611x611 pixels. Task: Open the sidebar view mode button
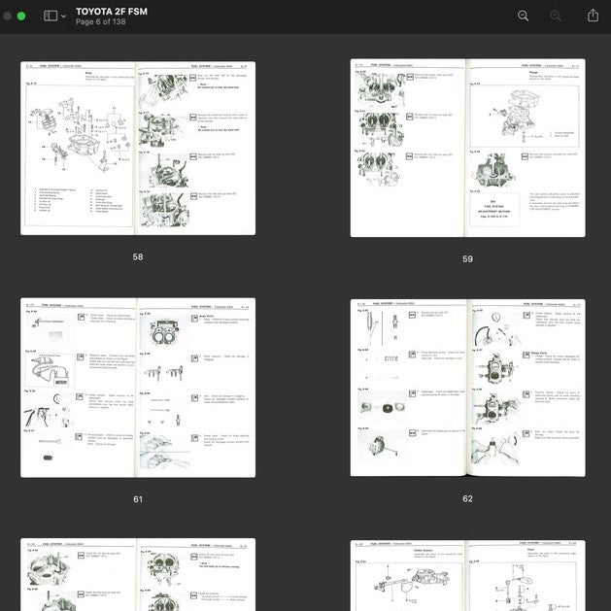click(x=51, y=16)
